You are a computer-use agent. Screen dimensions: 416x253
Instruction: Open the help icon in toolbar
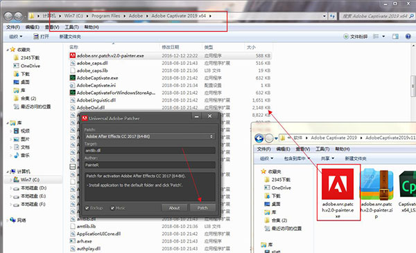click(408, 37)
